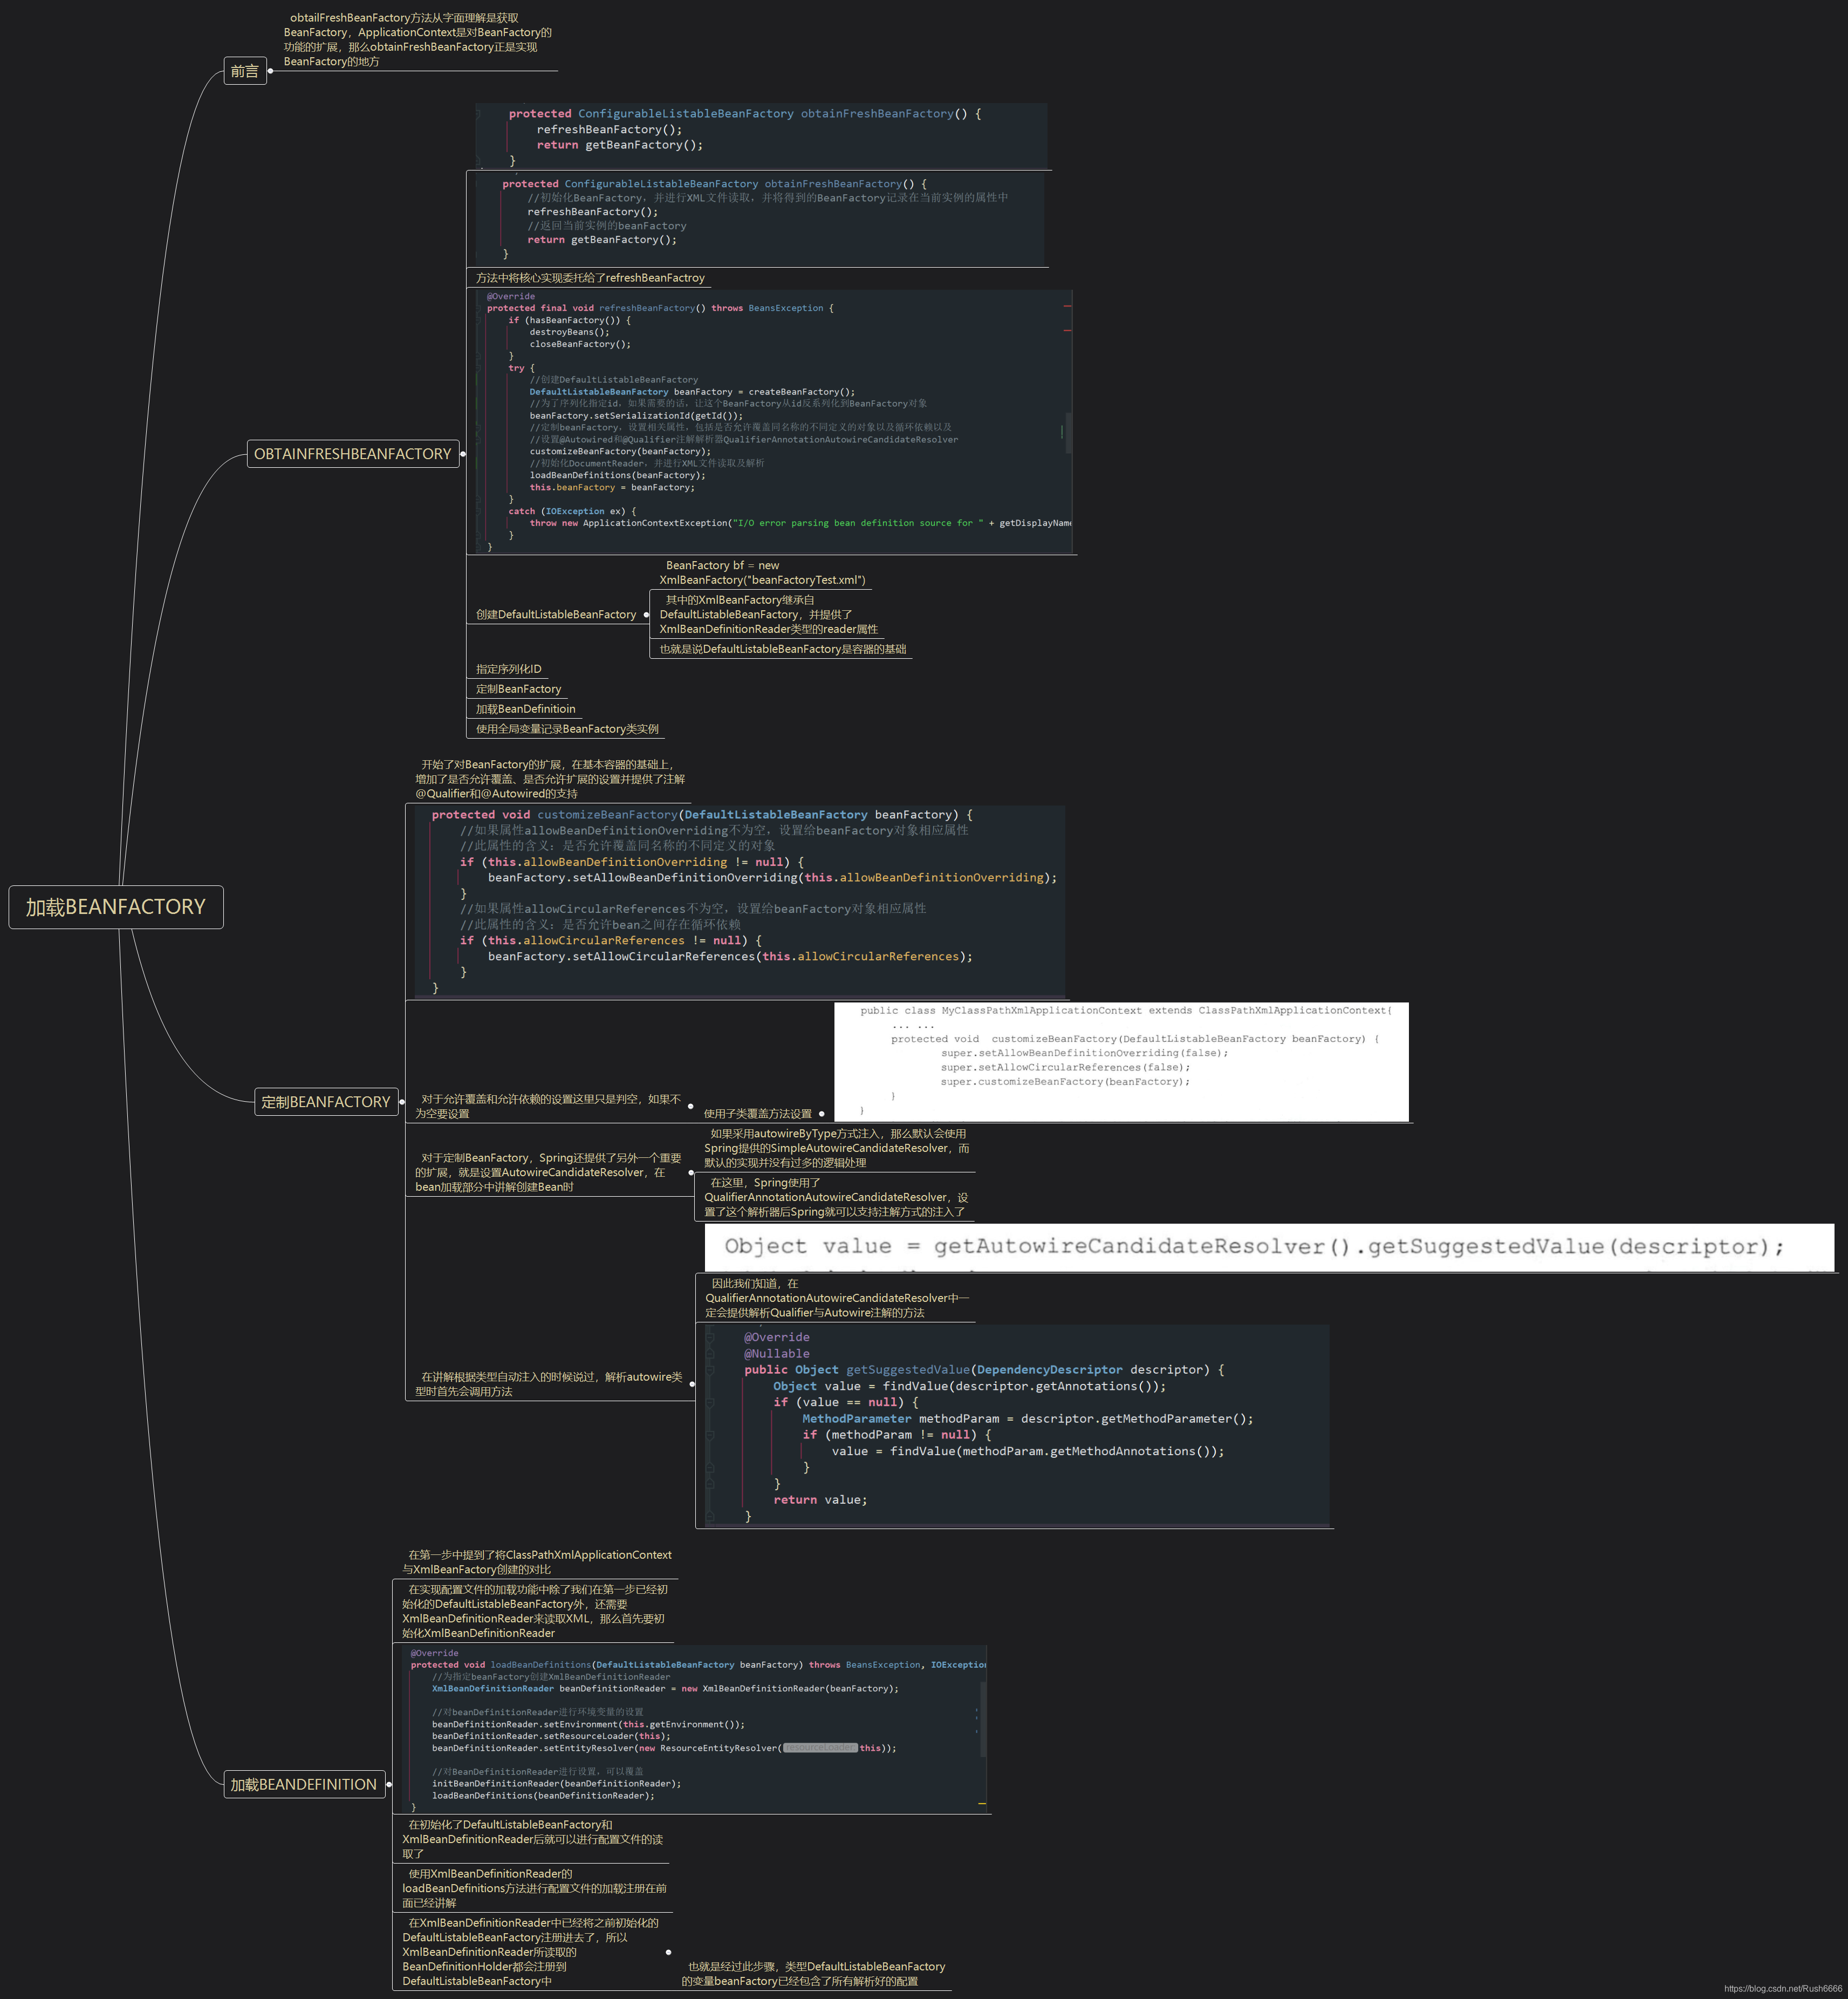Click the 使用全局变量记录BeanFactory类实例 topic
Image resolution: width=1848 pixels, height=1999 pixels.
pyautogui.click(x=567, y=729)
